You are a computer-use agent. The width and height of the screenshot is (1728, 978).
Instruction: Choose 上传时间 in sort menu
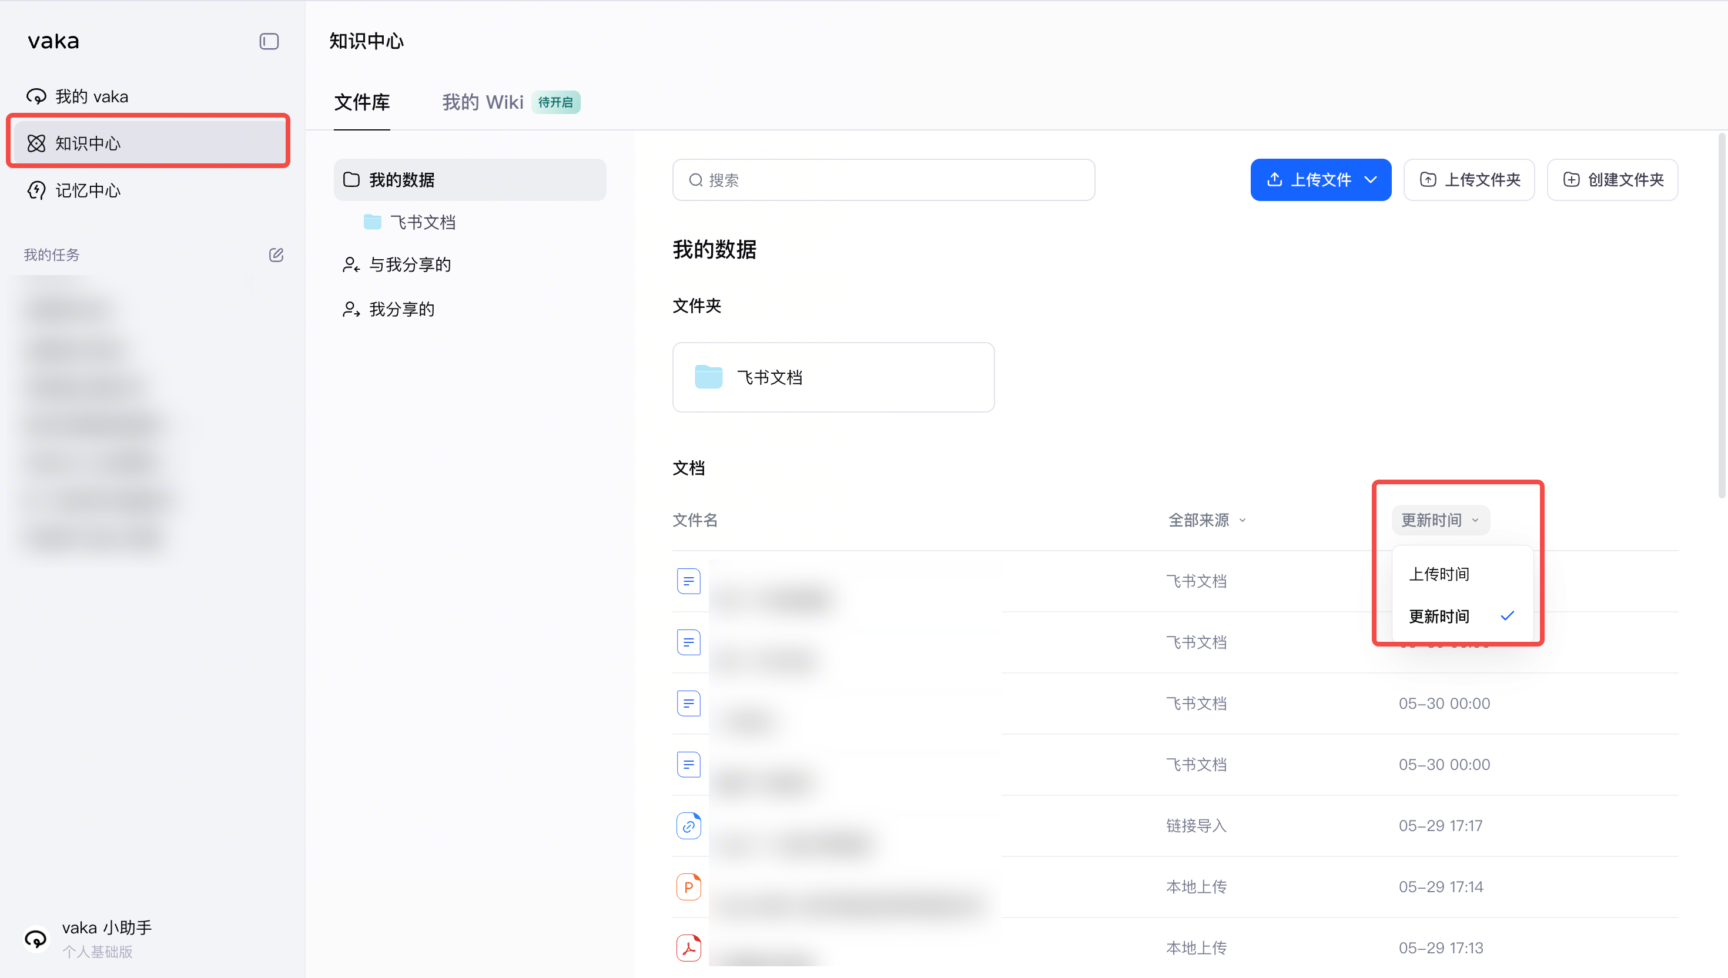tap(1462, 574)
